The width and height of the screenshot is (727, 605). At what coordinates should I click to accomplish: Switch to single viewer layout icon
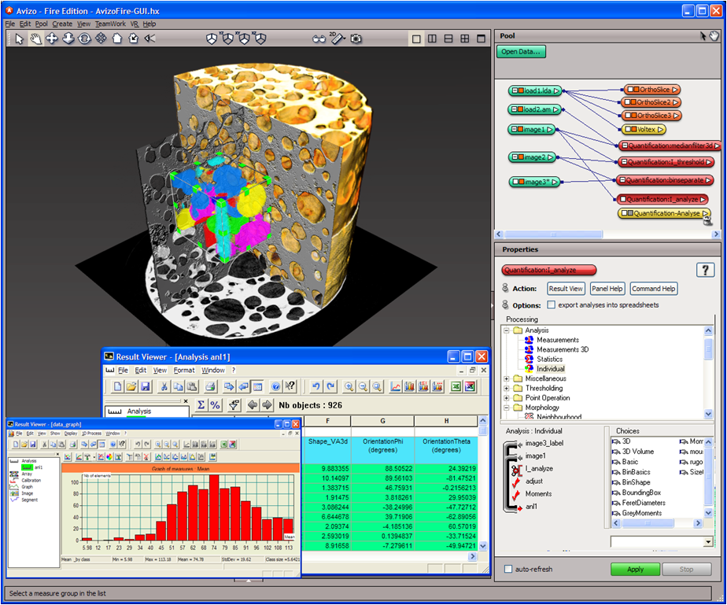coord(415,39)
